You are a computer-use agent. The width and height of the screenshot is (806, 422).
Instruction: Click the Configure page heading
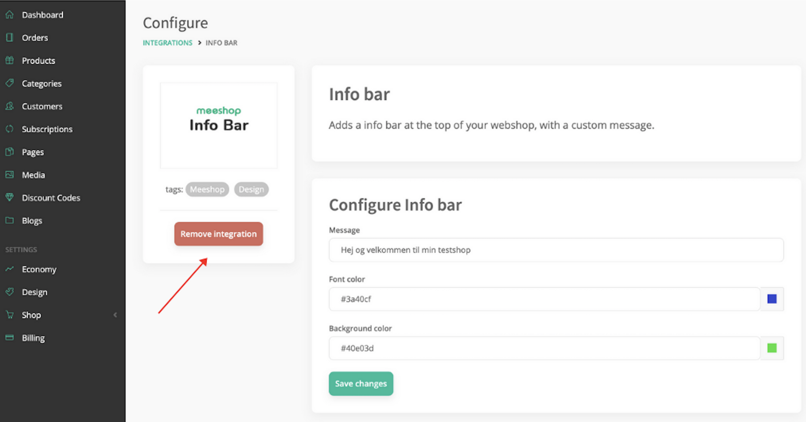[175, 23]
